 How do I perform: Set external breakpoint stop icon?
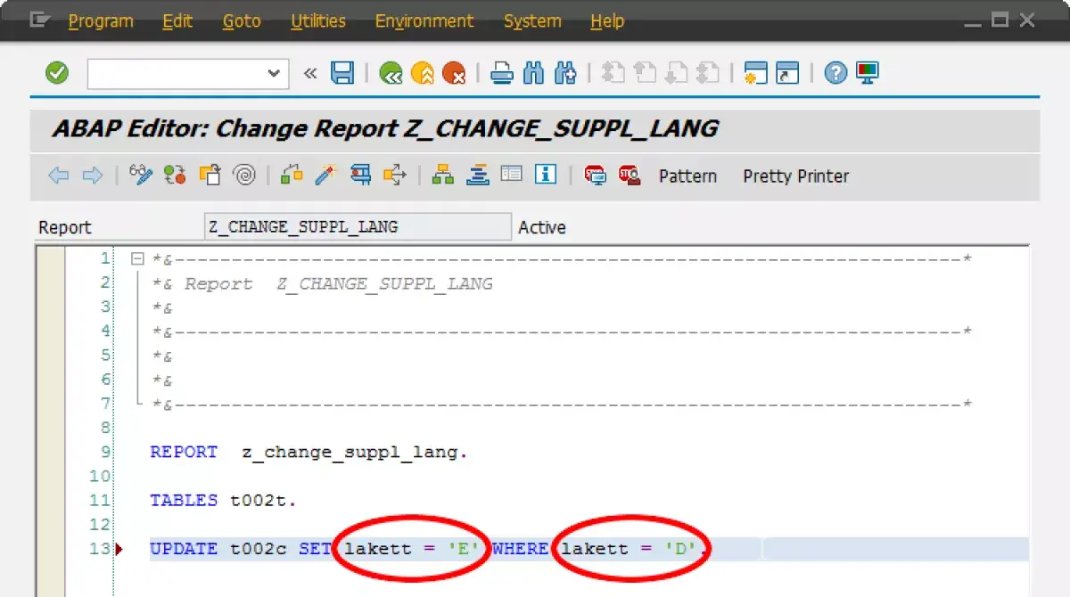630,176
